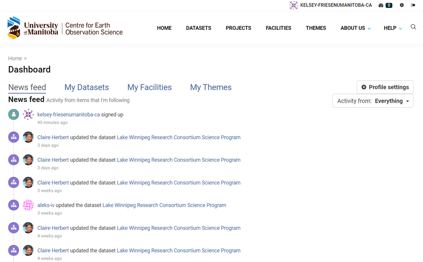Click the user avatar beside KELSEY-FRIESENUMANITOBA-CA

(293, 5)
